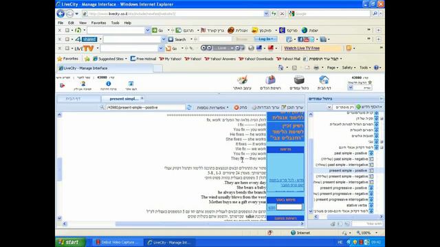Click the zoom 100% control in status bar
440x247 pixels.
pos(367,233)
